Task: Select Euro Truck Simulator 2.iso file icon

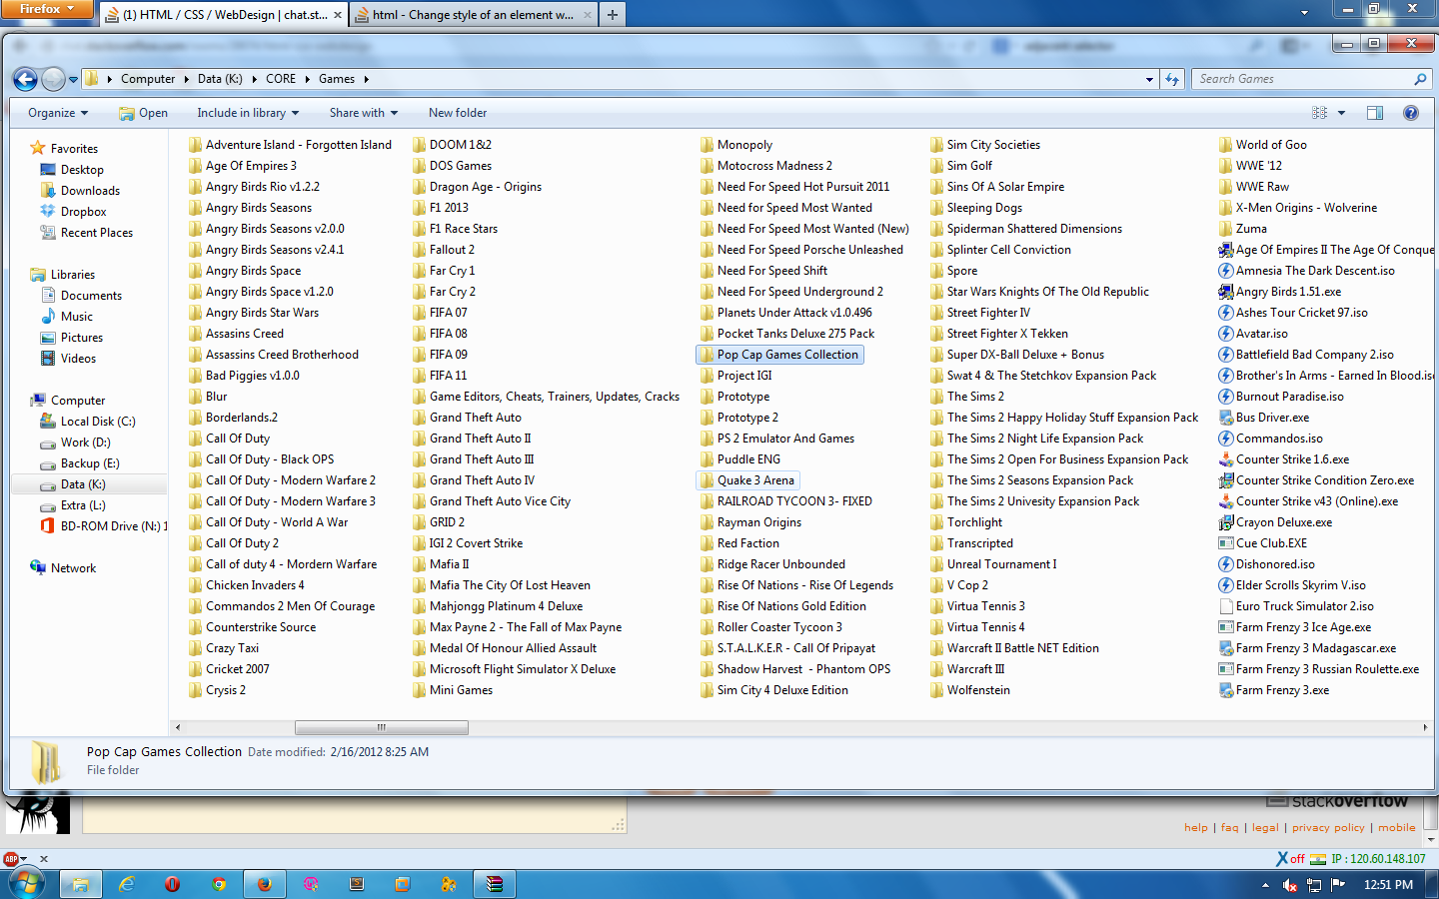Action: tap(1226, 606)
